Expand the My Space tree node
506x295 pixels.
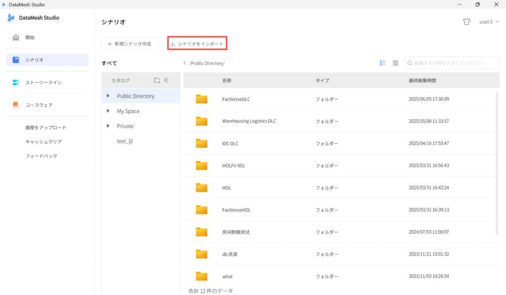tap(108, 111)
